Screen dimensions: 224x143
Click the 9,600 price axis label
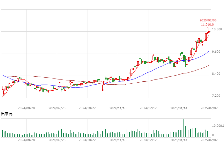pos(216,52)
